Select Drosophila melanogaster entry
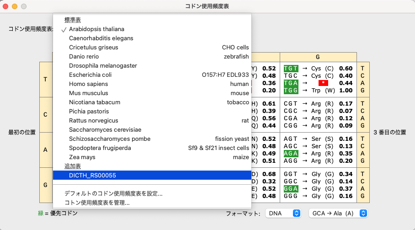Image resolution: width=415 pixels, height=230 pixels. (152, 66)
